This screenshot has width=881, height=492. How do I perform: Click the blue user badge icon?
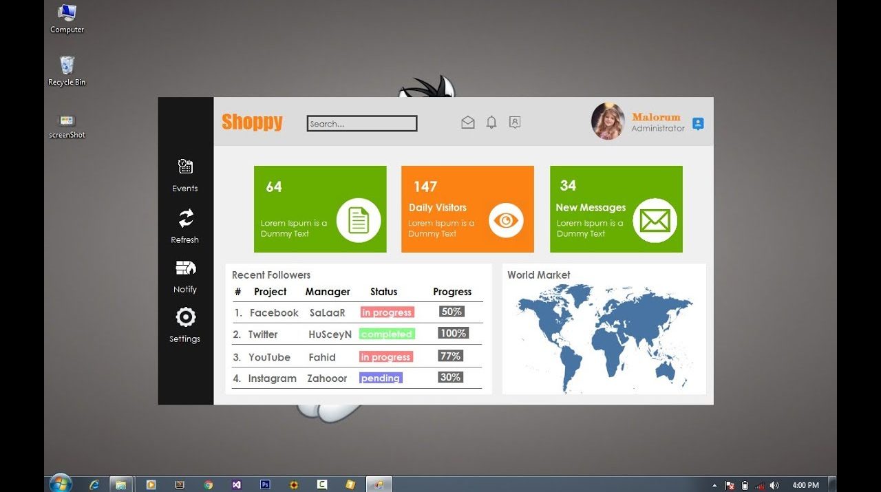point(698,124)
